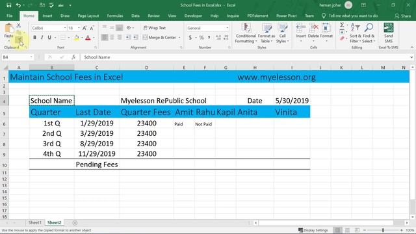Click the zoom slider in the status bar
The image size is (416, 234).
pyautogui.click(x=383, y=230)
